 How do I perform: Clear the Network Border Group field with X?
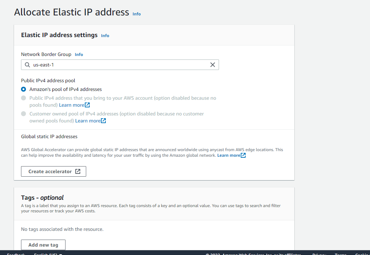[x=213, y=65]
